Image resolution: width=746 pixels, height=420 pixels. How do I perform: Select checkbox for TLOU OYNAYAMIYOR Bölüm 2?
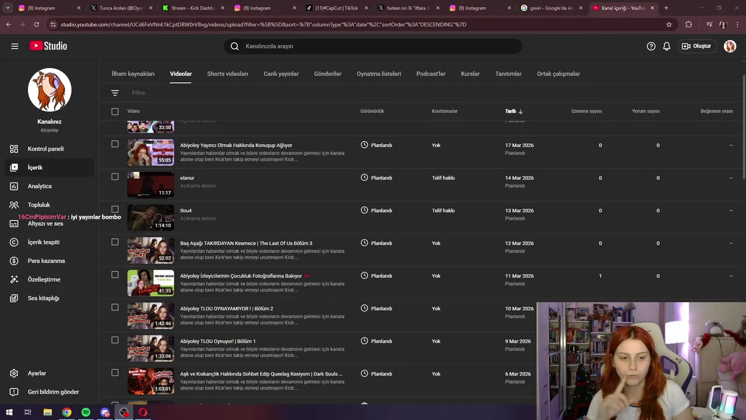pos(115,307)
